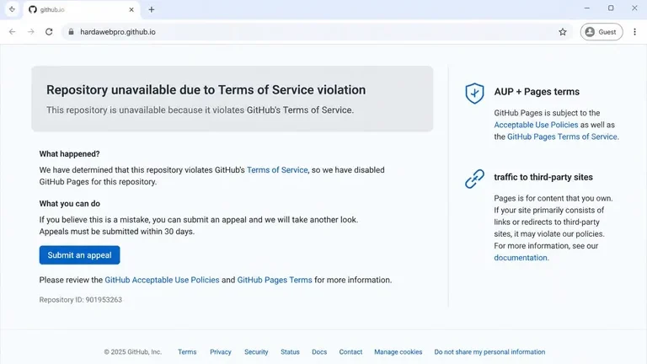This screenshot has height=364, width=647.
Task: Minimize the browser window
Action: point(586,8)
